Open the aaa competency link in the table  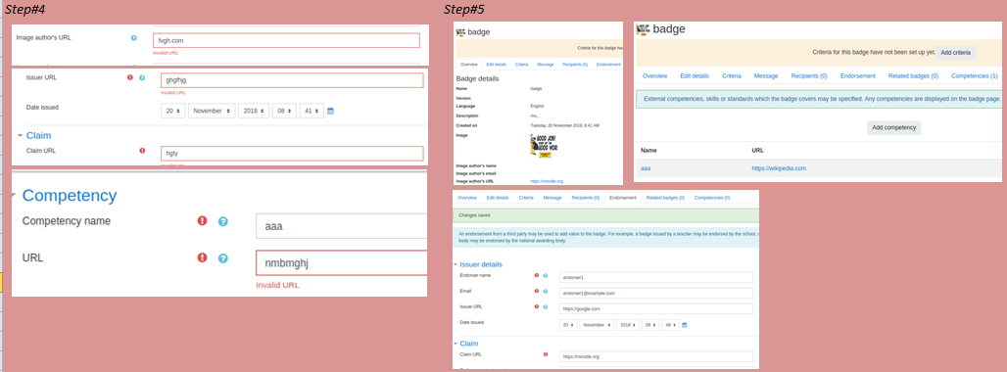pos(647,168)
